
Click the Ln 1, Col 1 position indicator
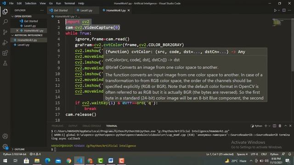click(220, 154)
